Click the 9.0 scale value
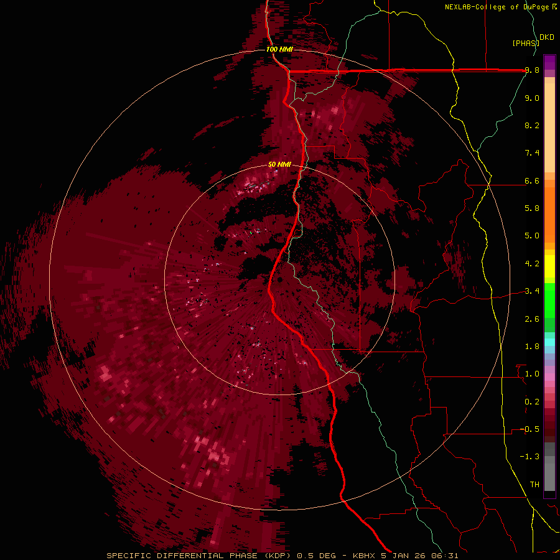The height and width of the screenshot is (560, 560). 532,98
